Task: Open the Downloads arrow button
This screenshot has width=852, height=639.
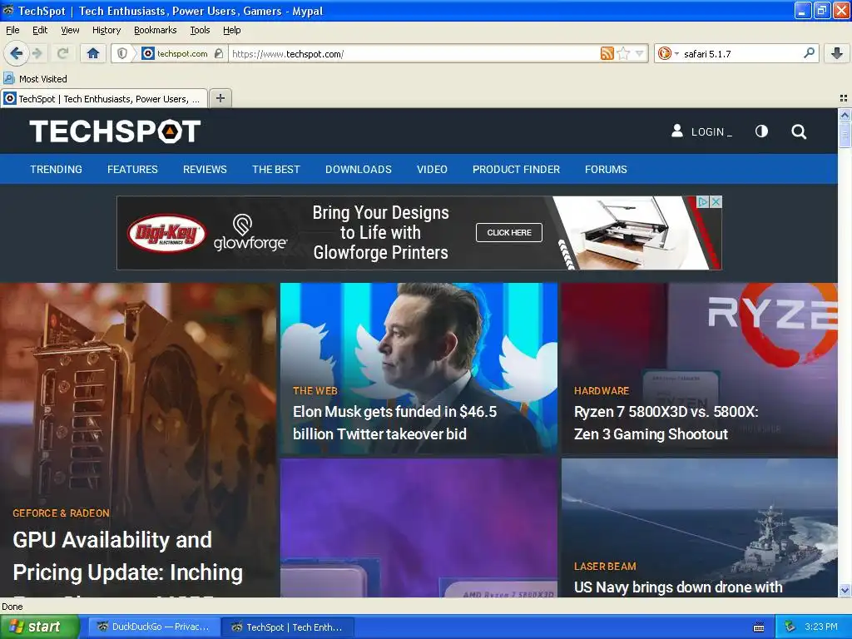Action: tap(837, 53)
